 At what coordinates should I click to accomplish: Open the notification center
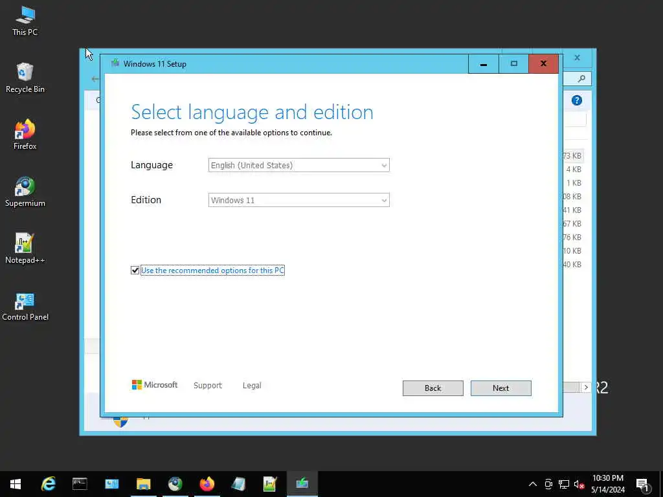[x=643, y=485]
